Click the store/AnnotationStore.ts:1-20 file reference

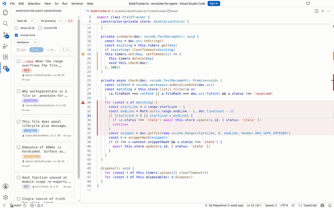[44, 105]
